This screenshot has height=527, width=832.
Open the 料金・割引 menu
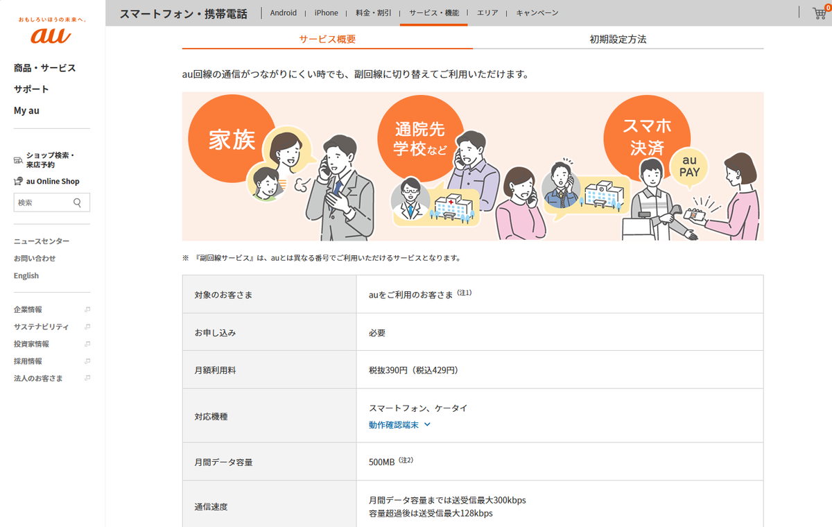[373, 12]
